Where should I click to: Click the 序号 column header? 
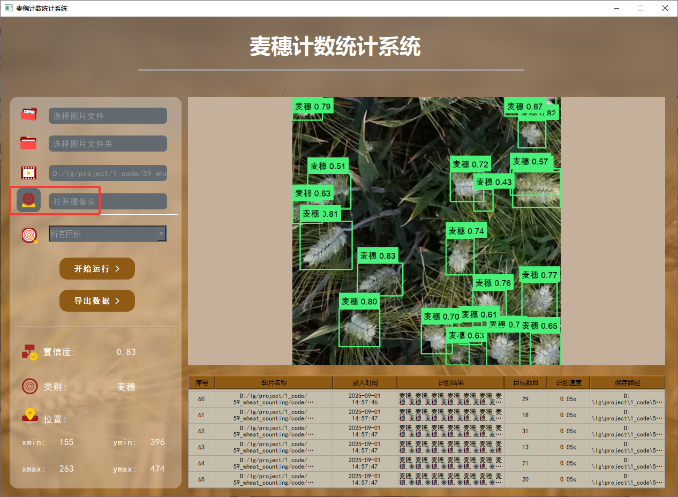tap(202, 382)
